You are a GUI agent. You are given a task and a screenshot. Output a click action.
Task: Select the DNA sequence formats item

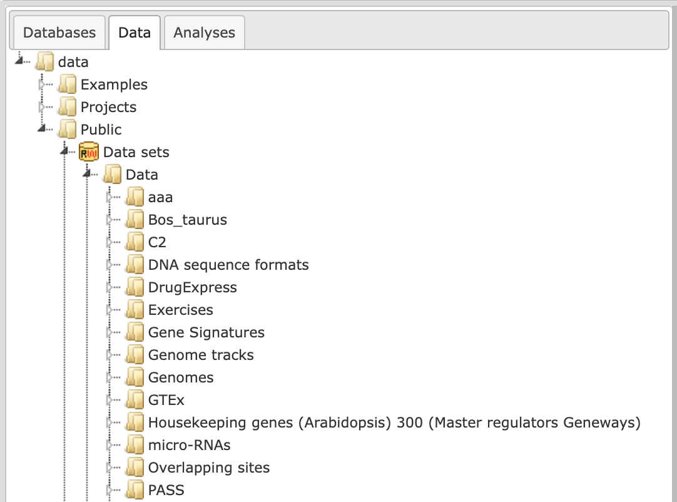click(228, 265)
